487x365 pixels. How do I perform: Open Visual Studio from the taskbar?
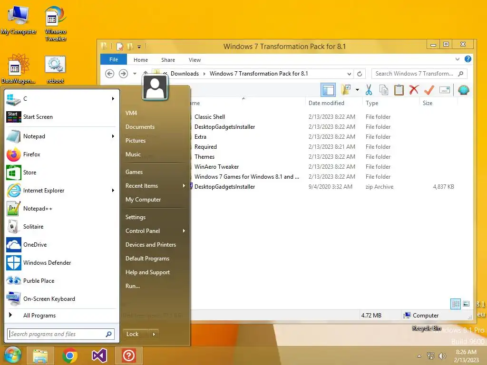[99, 355]
